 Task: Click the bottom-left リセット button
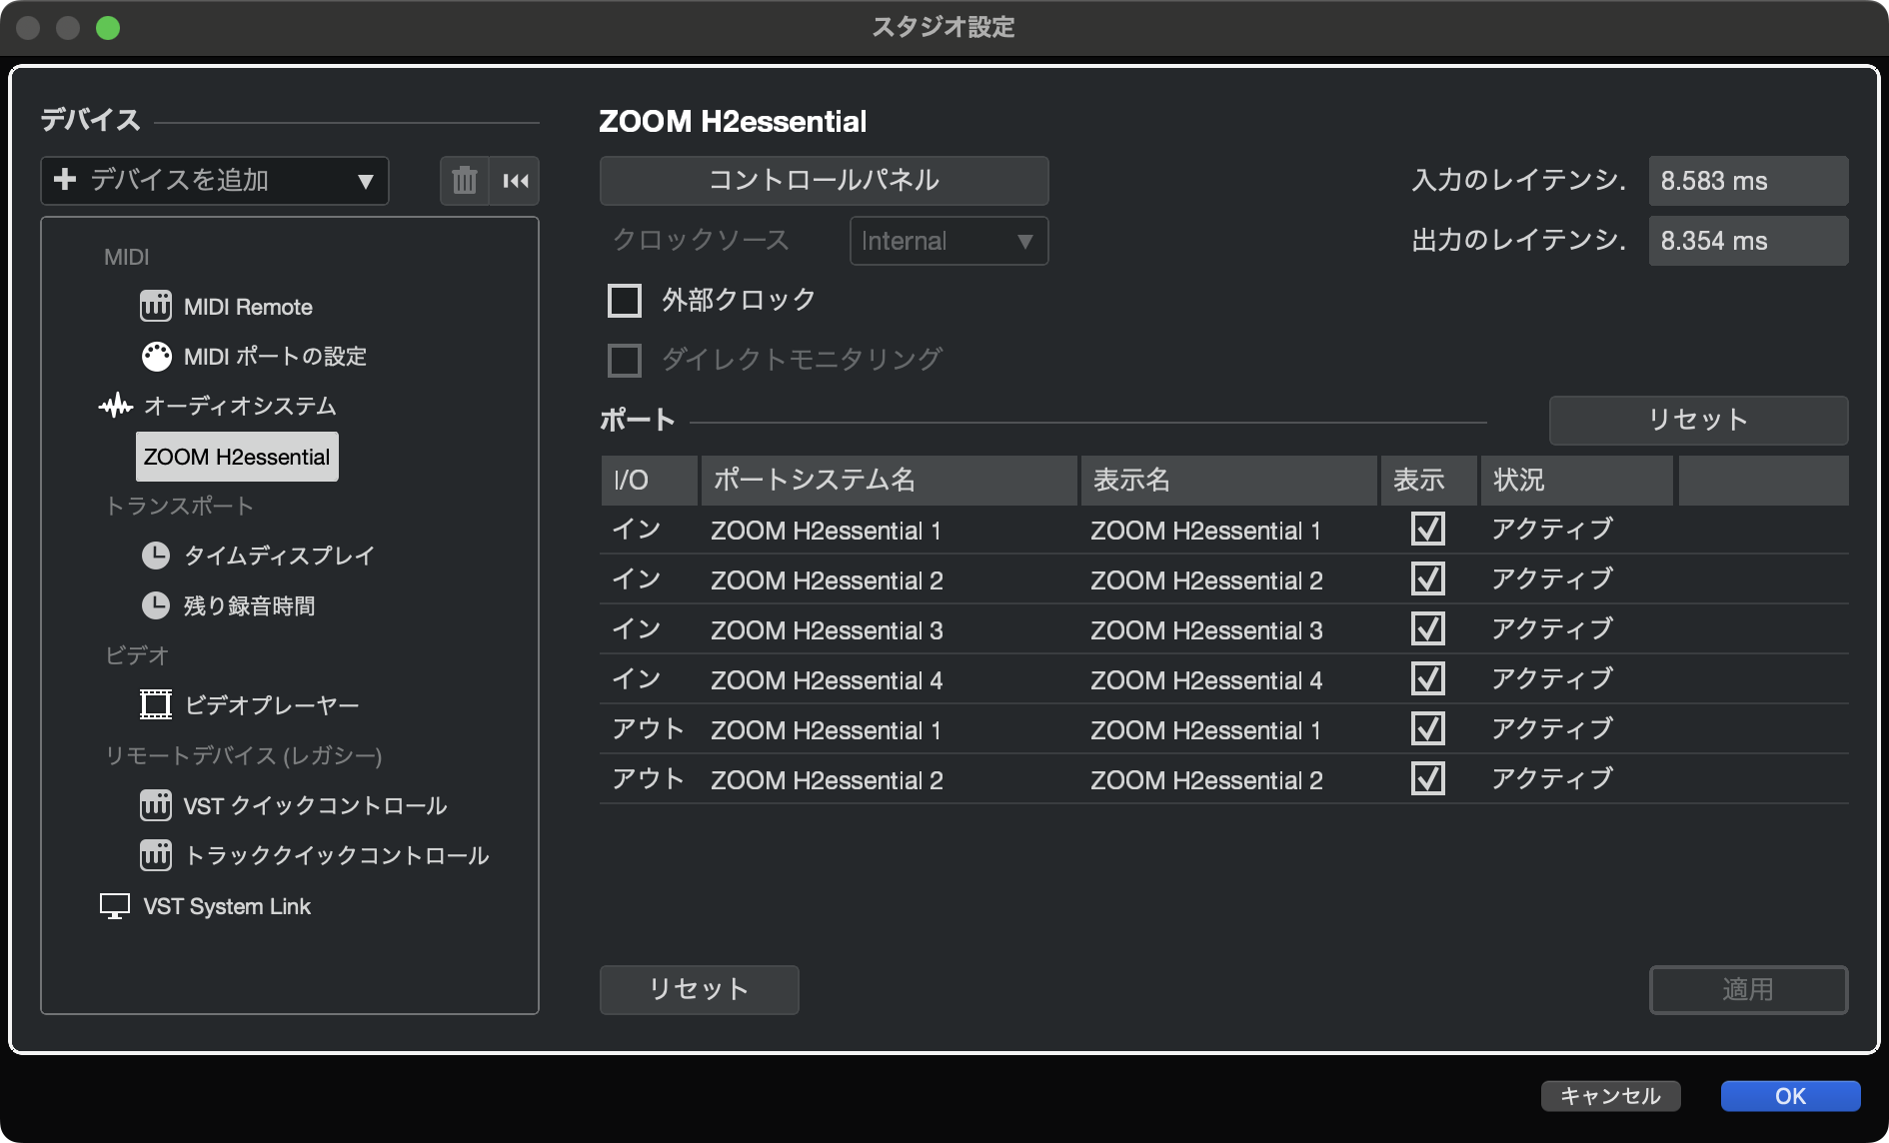coord(699,990)
